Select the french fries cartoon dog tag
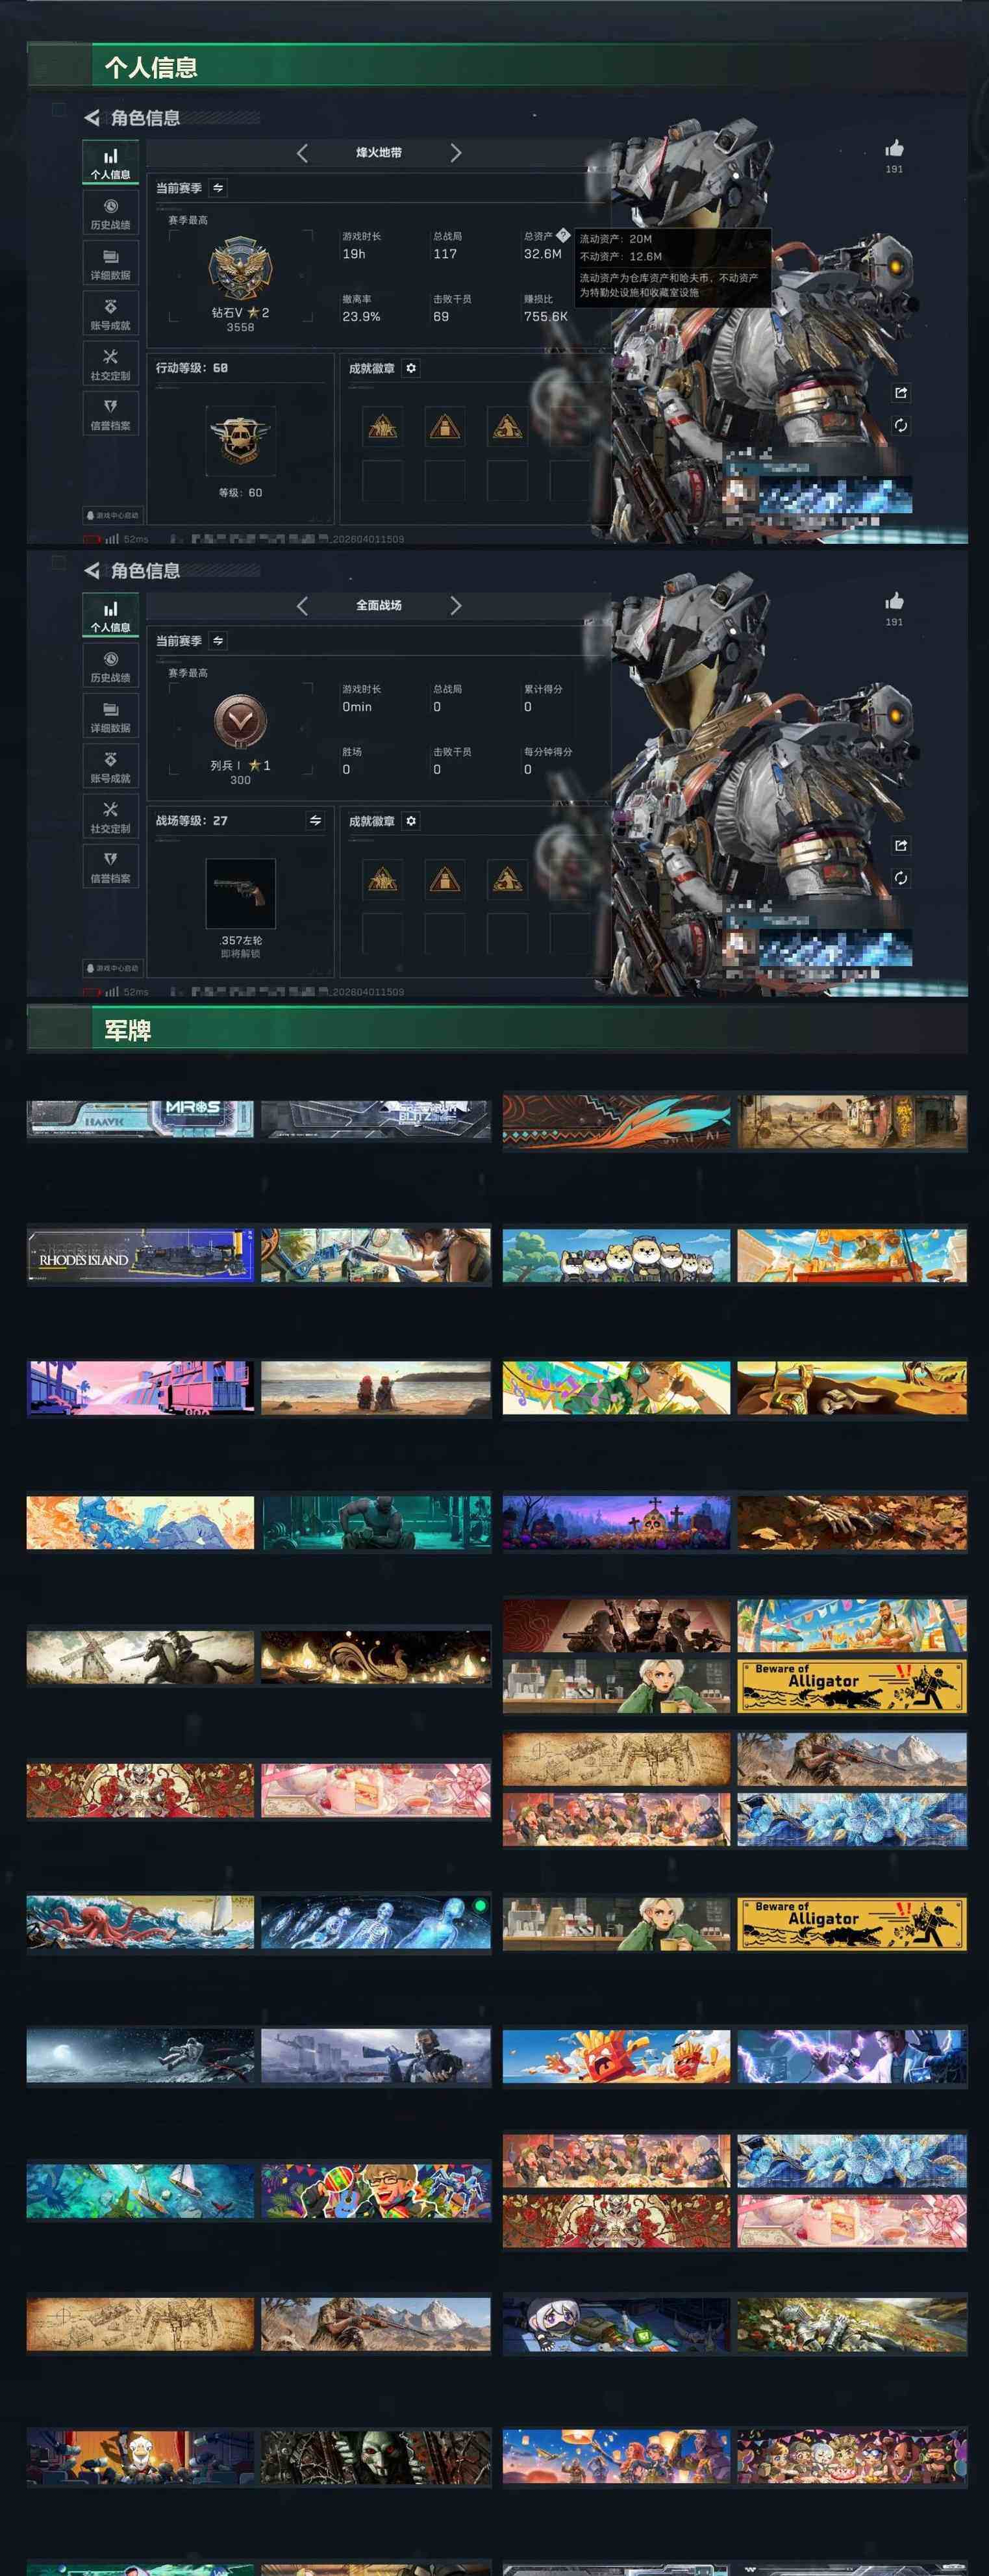989x2576 pixels. (x=617, y=2055)
